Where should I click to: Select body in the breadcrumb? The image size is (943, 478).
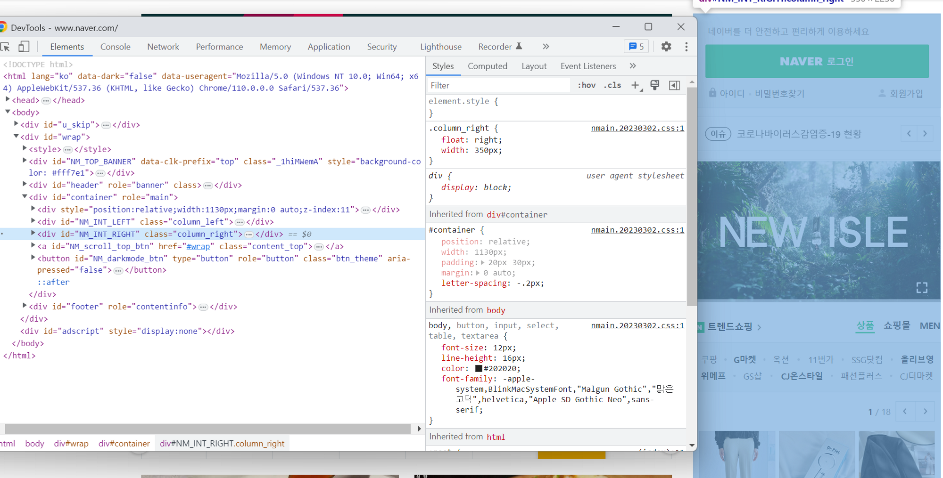pyautogui.click(x=34, y=444)
